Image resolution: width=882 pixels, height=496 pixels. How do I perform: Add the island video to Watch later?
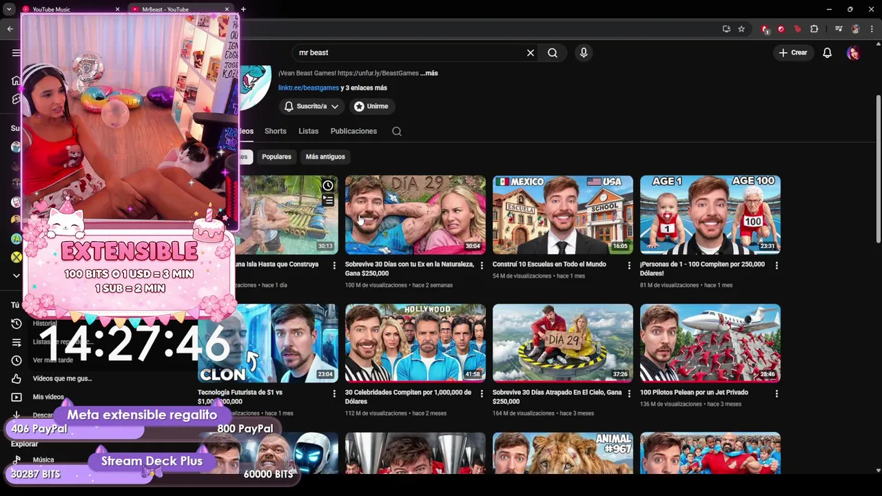[x=328, y=185]
